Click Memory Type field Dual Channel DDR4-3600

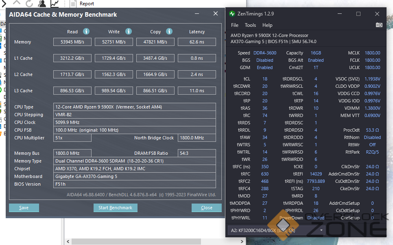pyautogui.click(x=135, y=161)
